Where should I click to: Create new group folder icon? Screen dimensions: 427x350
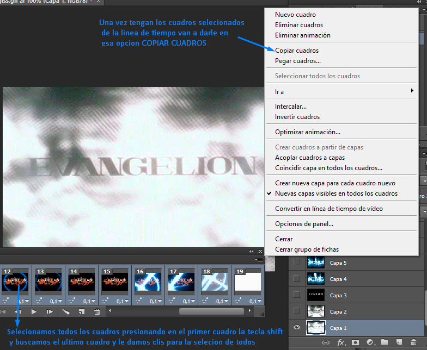pyautogui.click(x=385, y=342)
